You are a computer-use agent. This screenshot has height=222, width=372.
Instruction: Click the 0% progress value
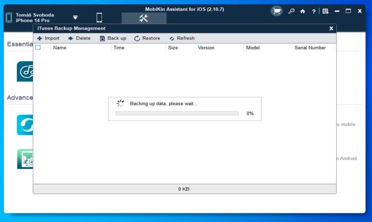point(250,113)
